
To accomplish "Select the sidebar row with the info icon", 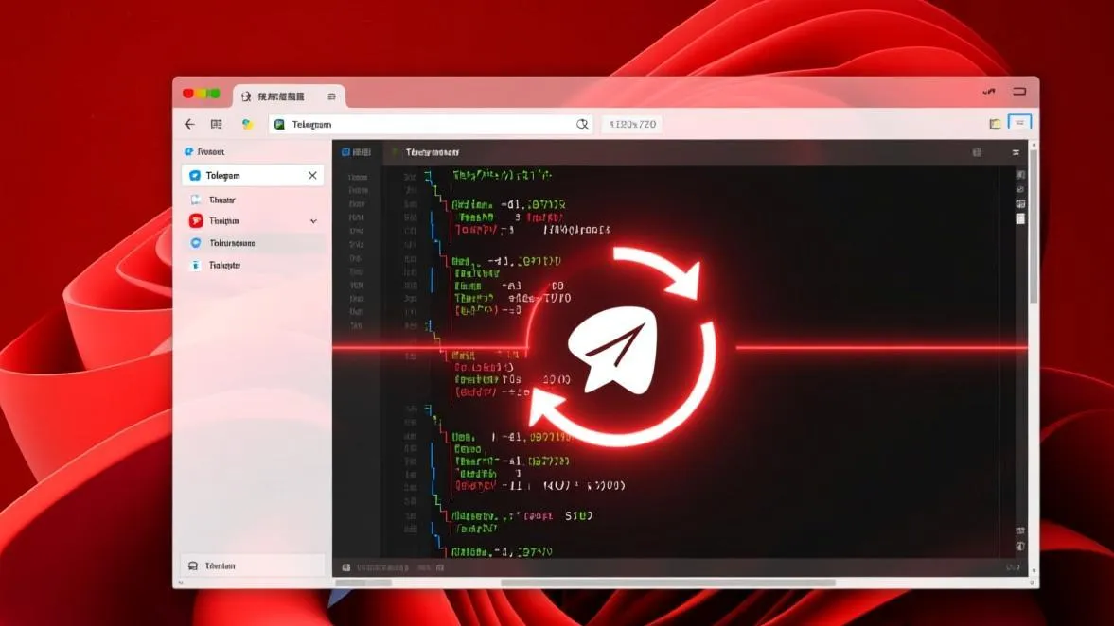I will click(253, 265).
